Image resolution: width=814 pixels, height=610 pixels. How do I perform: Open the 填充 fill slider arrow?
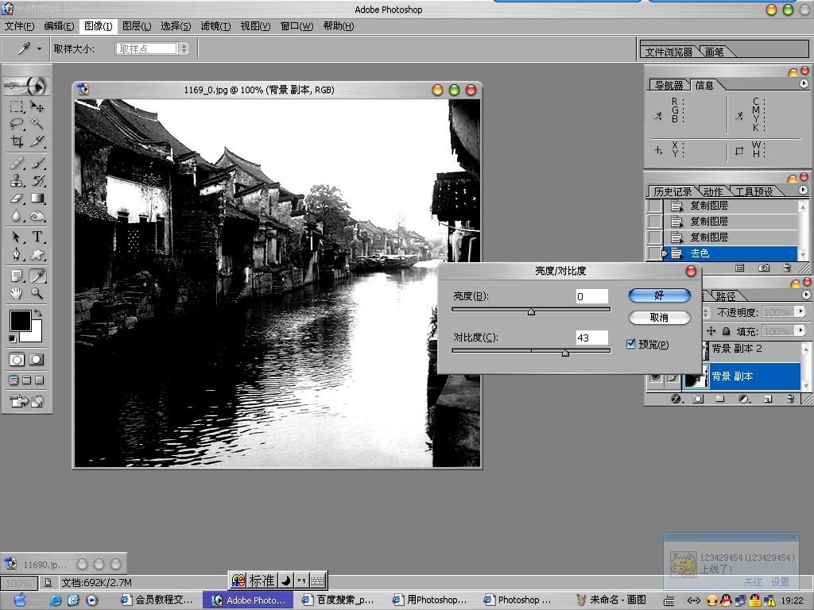point(801,330)
